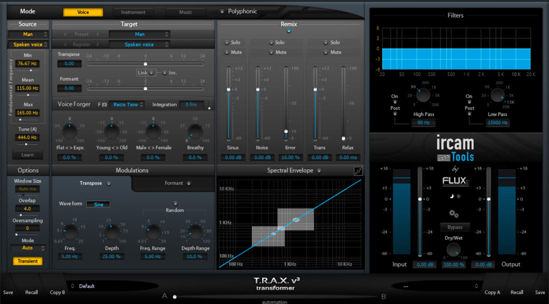This screenshot has height=304, width=549.
Task: Select the Music mode
Action: (x=186, y=12)
